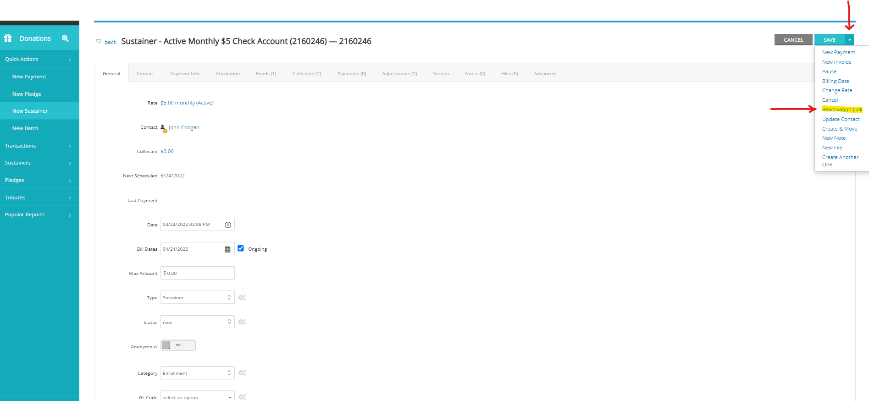The width and height of the screenshot is (869, 401).
Task: Expand the Sustainers sidebar section
Action: click(x=39, y=163)
